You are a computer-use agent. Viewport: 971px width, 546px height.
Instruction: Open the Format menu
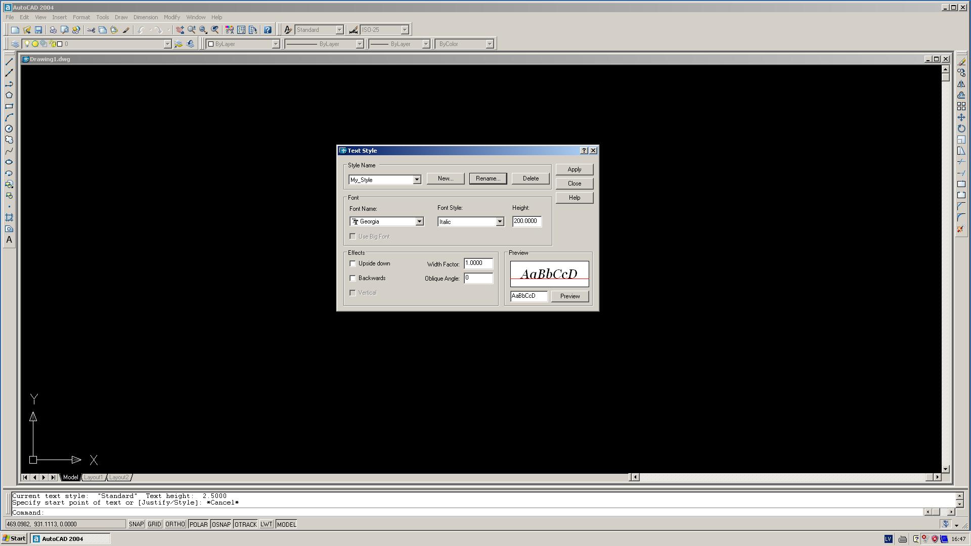click(x=81, y=17)
